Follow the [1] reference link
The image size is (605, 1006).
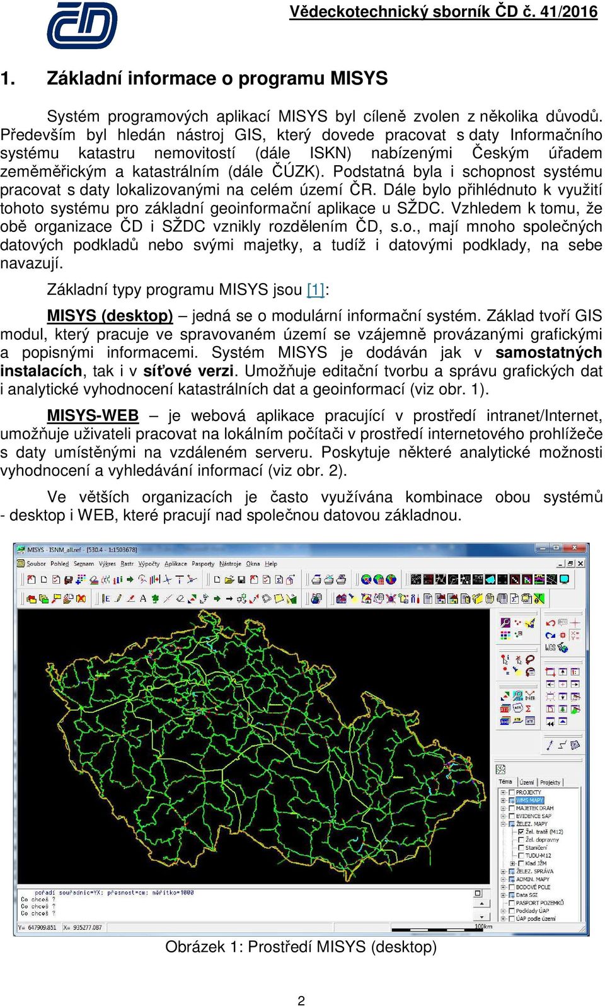[x=315, y=290]
